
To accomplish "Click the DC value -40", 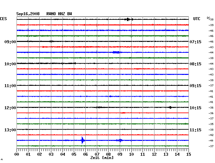I will 211,141.
